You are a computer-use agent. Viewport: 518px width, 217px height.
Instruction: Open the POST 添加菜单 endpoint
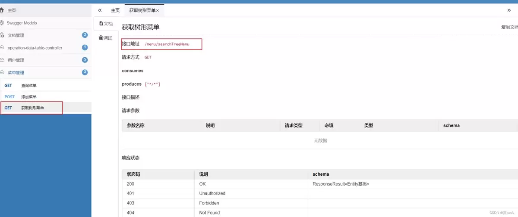tap(46, 97)
